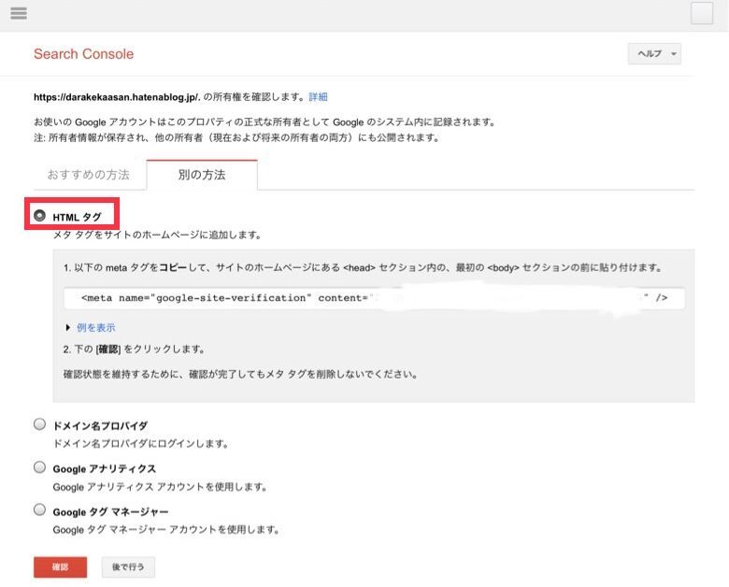Click the darakekaasan.hatenablog.jp URL text
Viewport: 729px width, 587px height.
click(117, 97)
